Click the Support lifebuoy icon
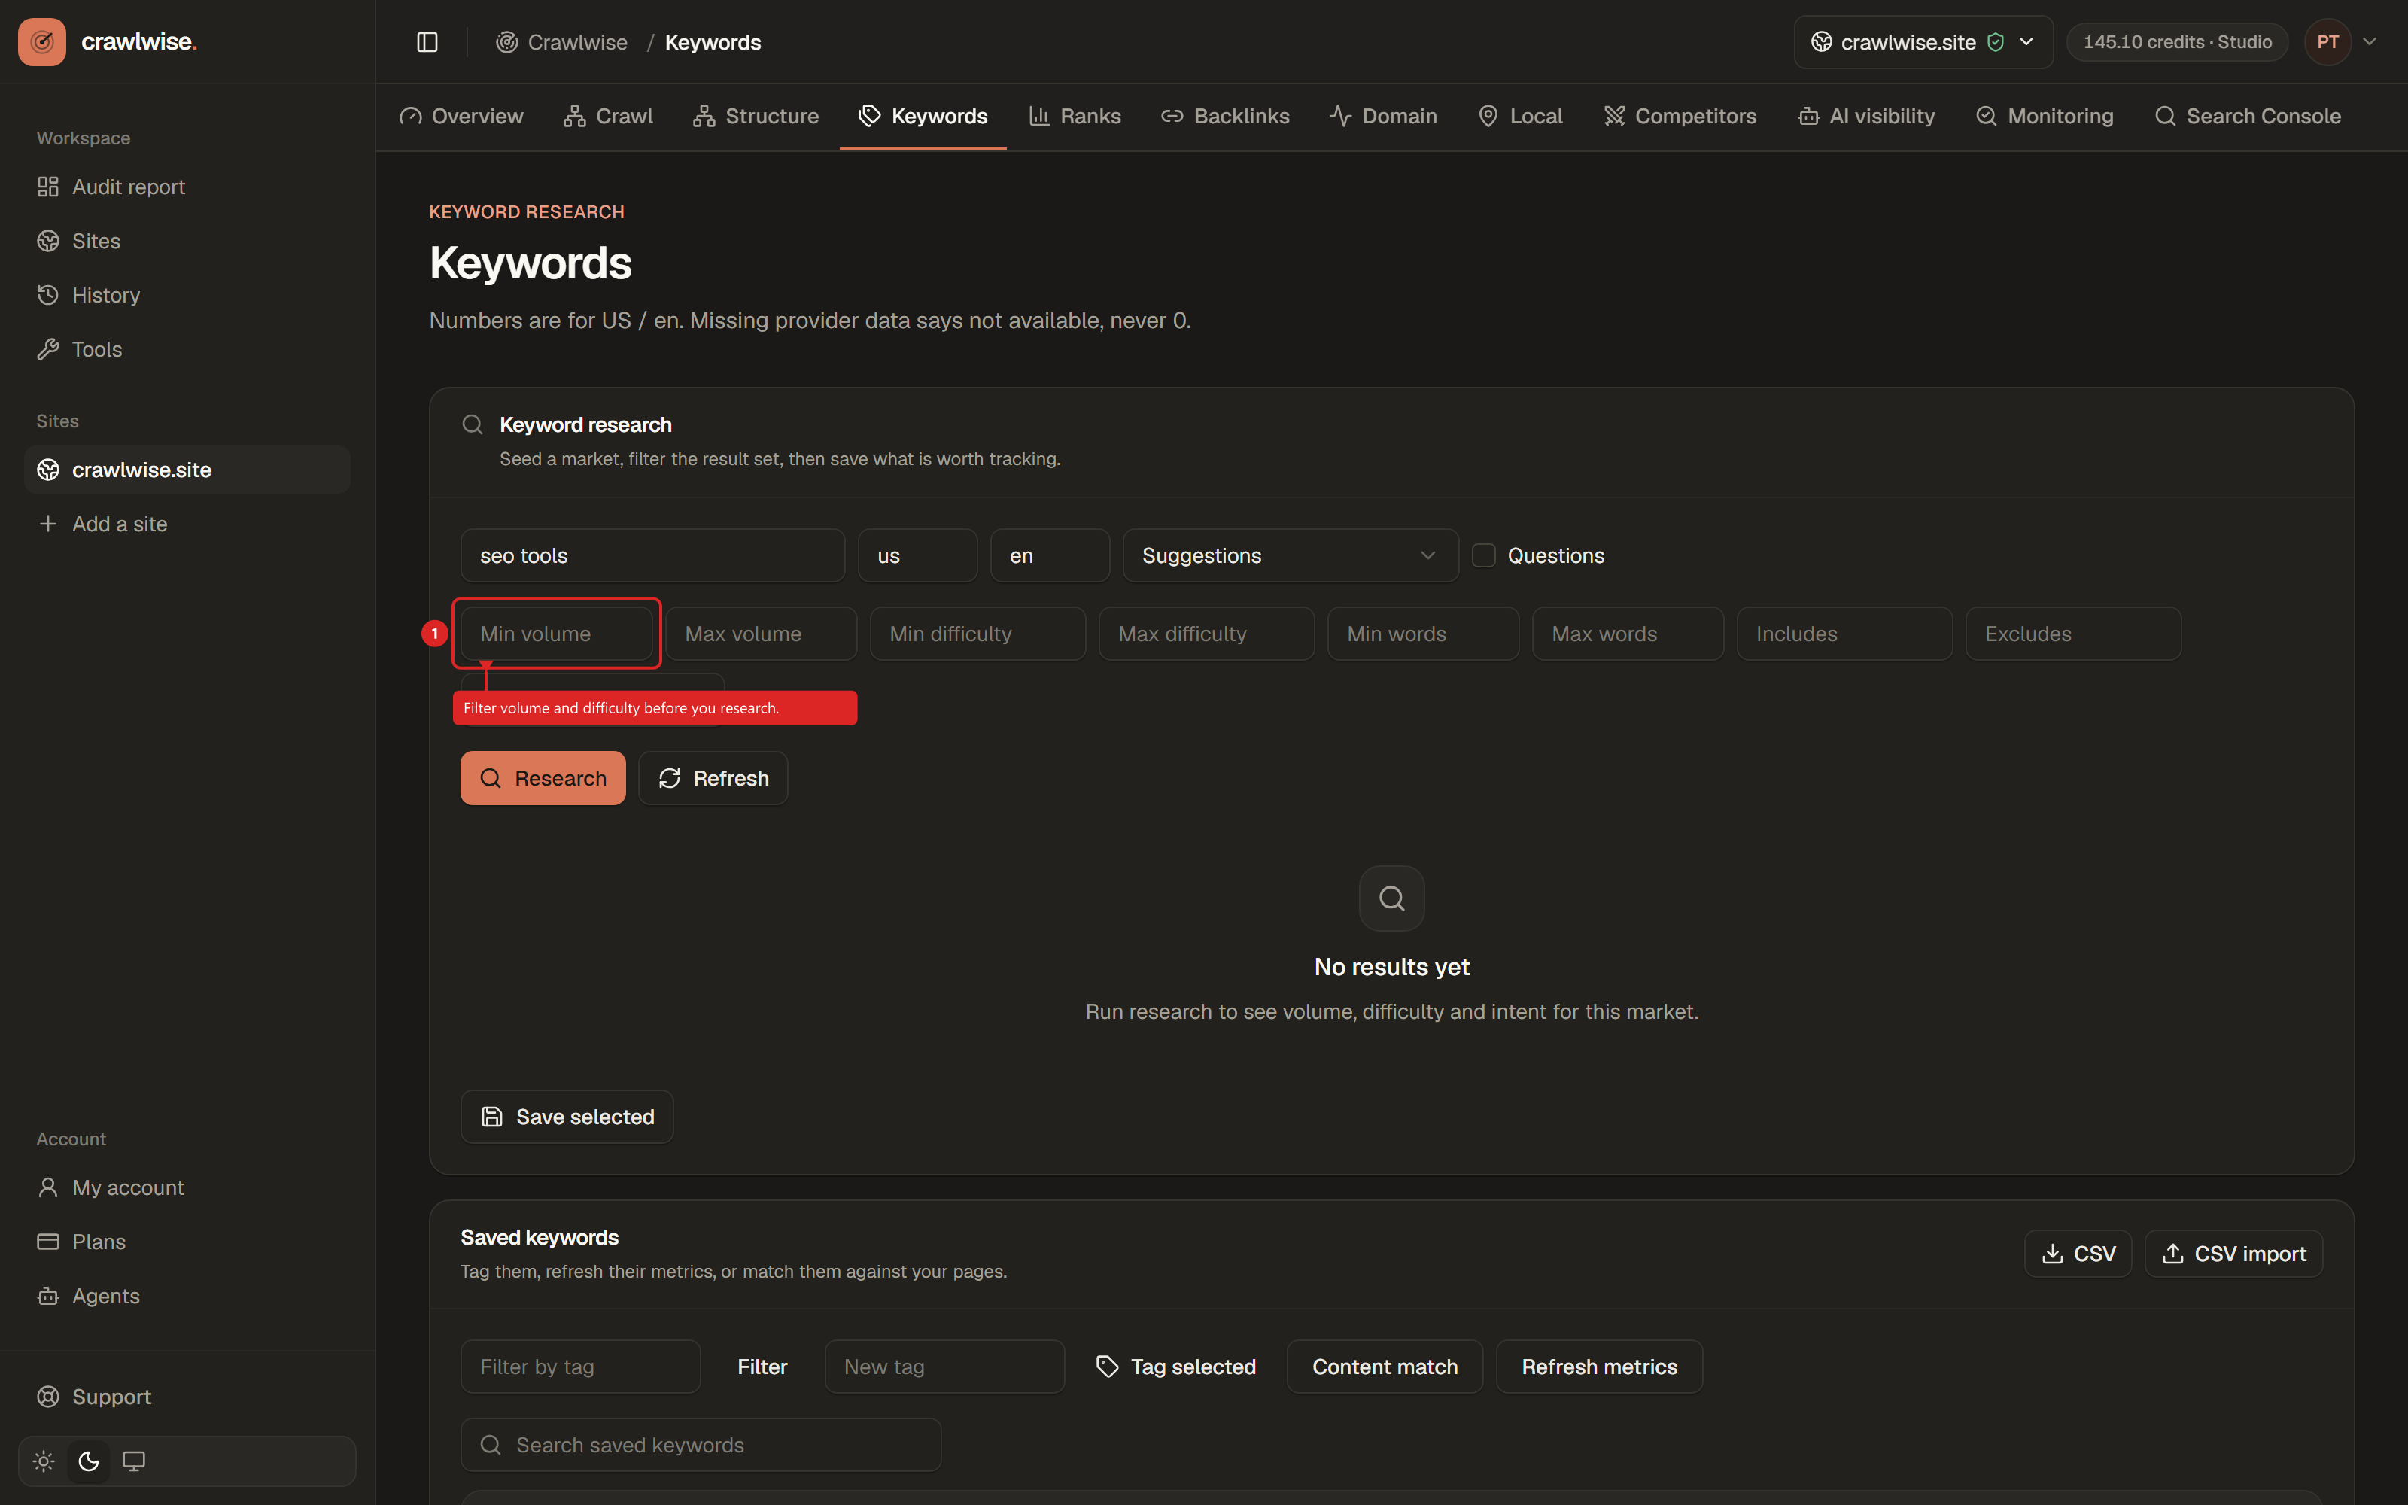 click(x=47, y=1397)
